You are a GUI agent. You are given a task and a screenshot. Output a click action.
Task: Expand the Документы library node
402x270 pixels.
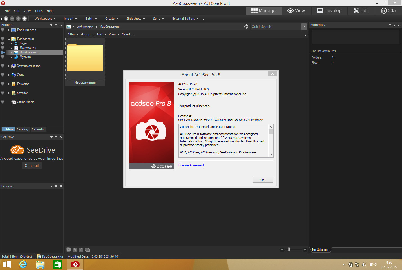click(11, 48)
